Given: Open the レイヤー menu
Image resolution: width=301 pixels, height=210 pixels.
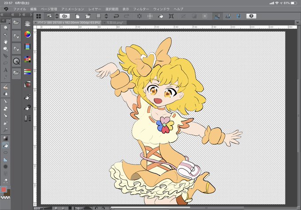Looking at the screenshot, I should tap(95, 9).
